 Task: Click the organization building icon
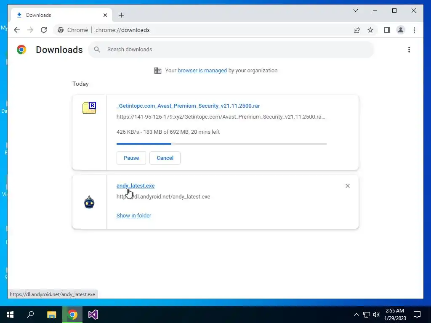(x=158, y=71)
